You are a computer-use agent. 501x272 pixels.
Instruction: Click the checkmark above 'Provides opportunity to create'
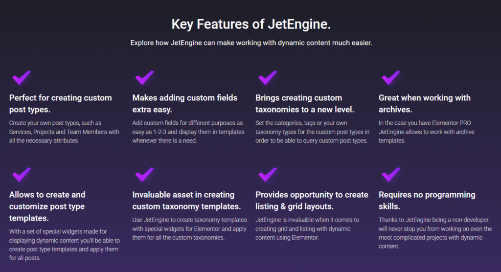click(268, 174)
